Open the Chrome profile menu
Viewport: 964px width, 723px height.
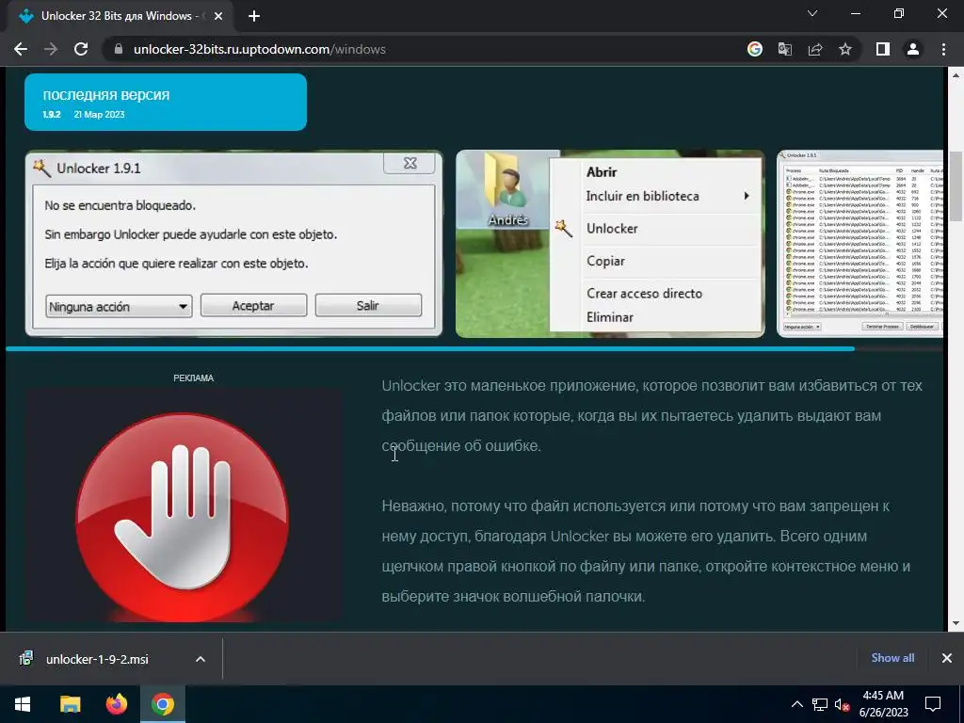[913, 50]
